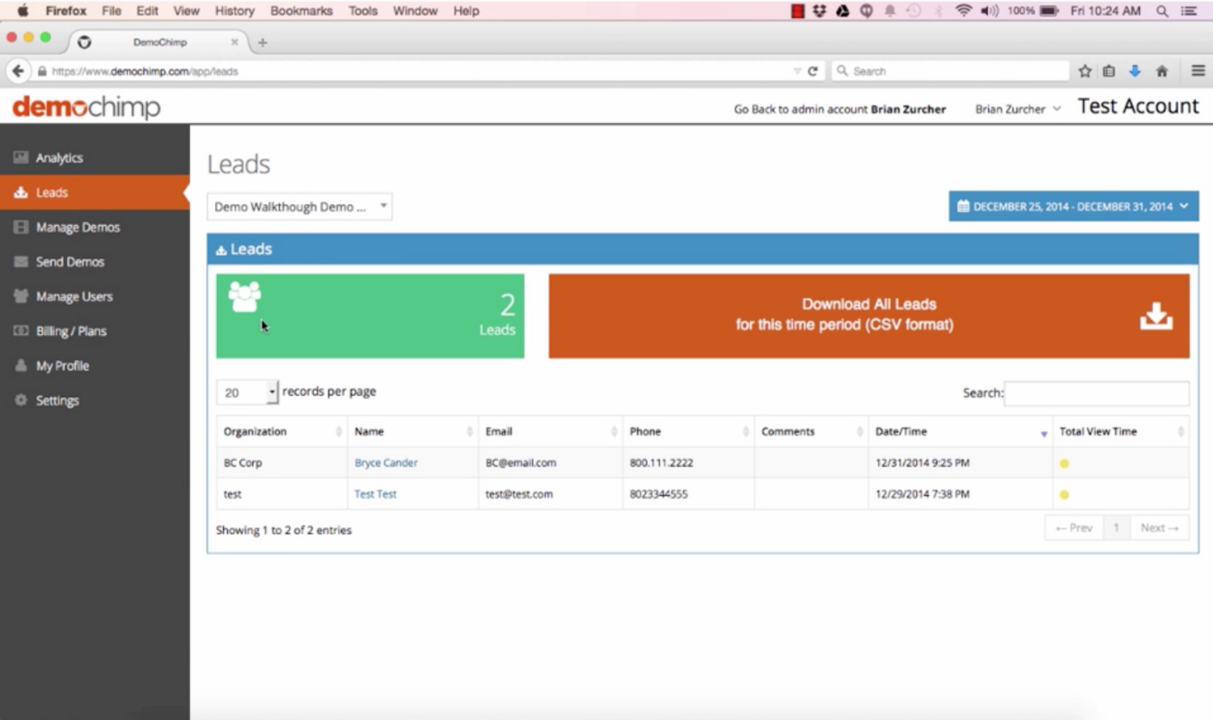Open the Analytics sidebar icon
Image resolution: width=1213 pixels, height=720 pixels.
pos(20,157)
